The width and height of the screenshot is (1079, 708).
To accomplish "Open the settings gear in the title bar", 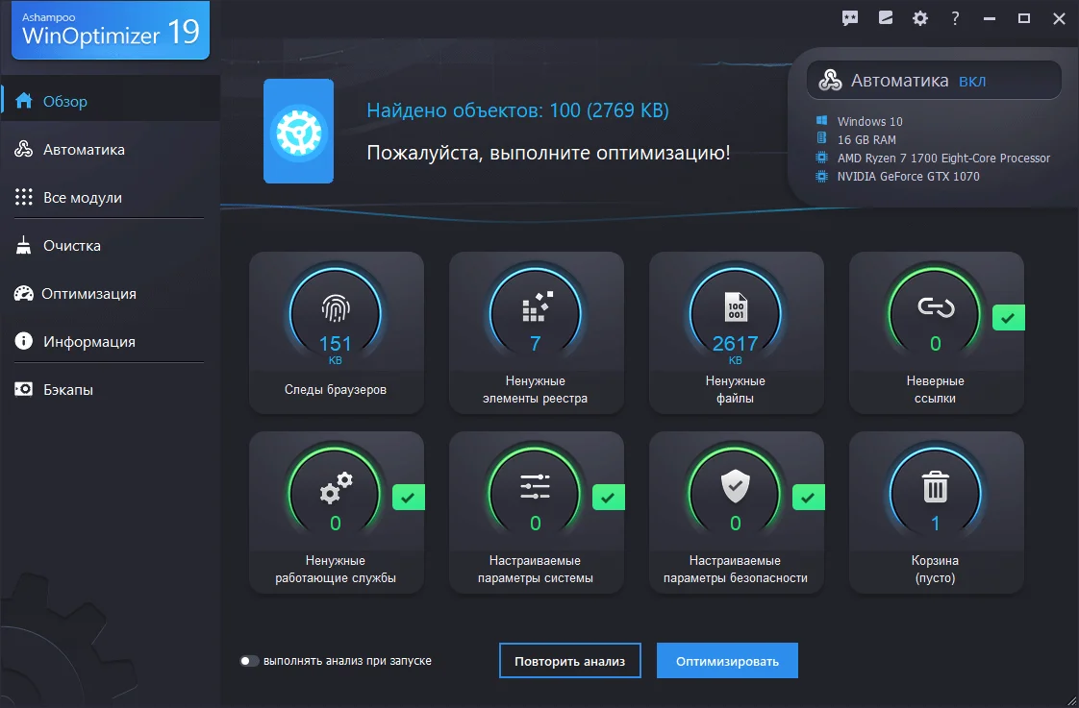I will [x=919, y=17].
